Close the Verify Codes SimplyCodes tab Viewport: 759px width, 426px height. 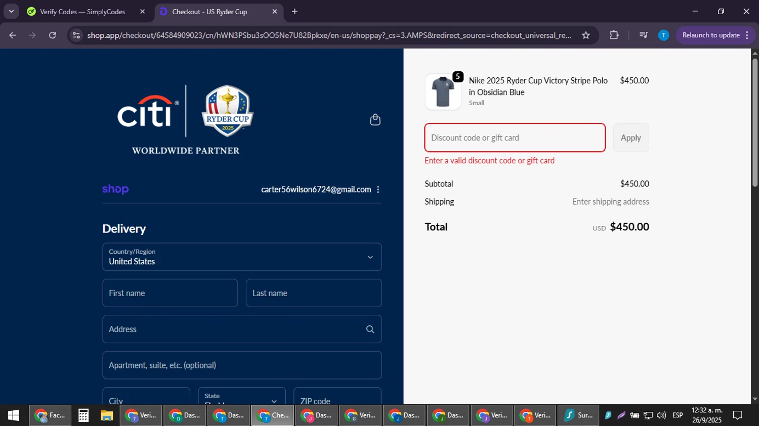[x=142, y=12]
